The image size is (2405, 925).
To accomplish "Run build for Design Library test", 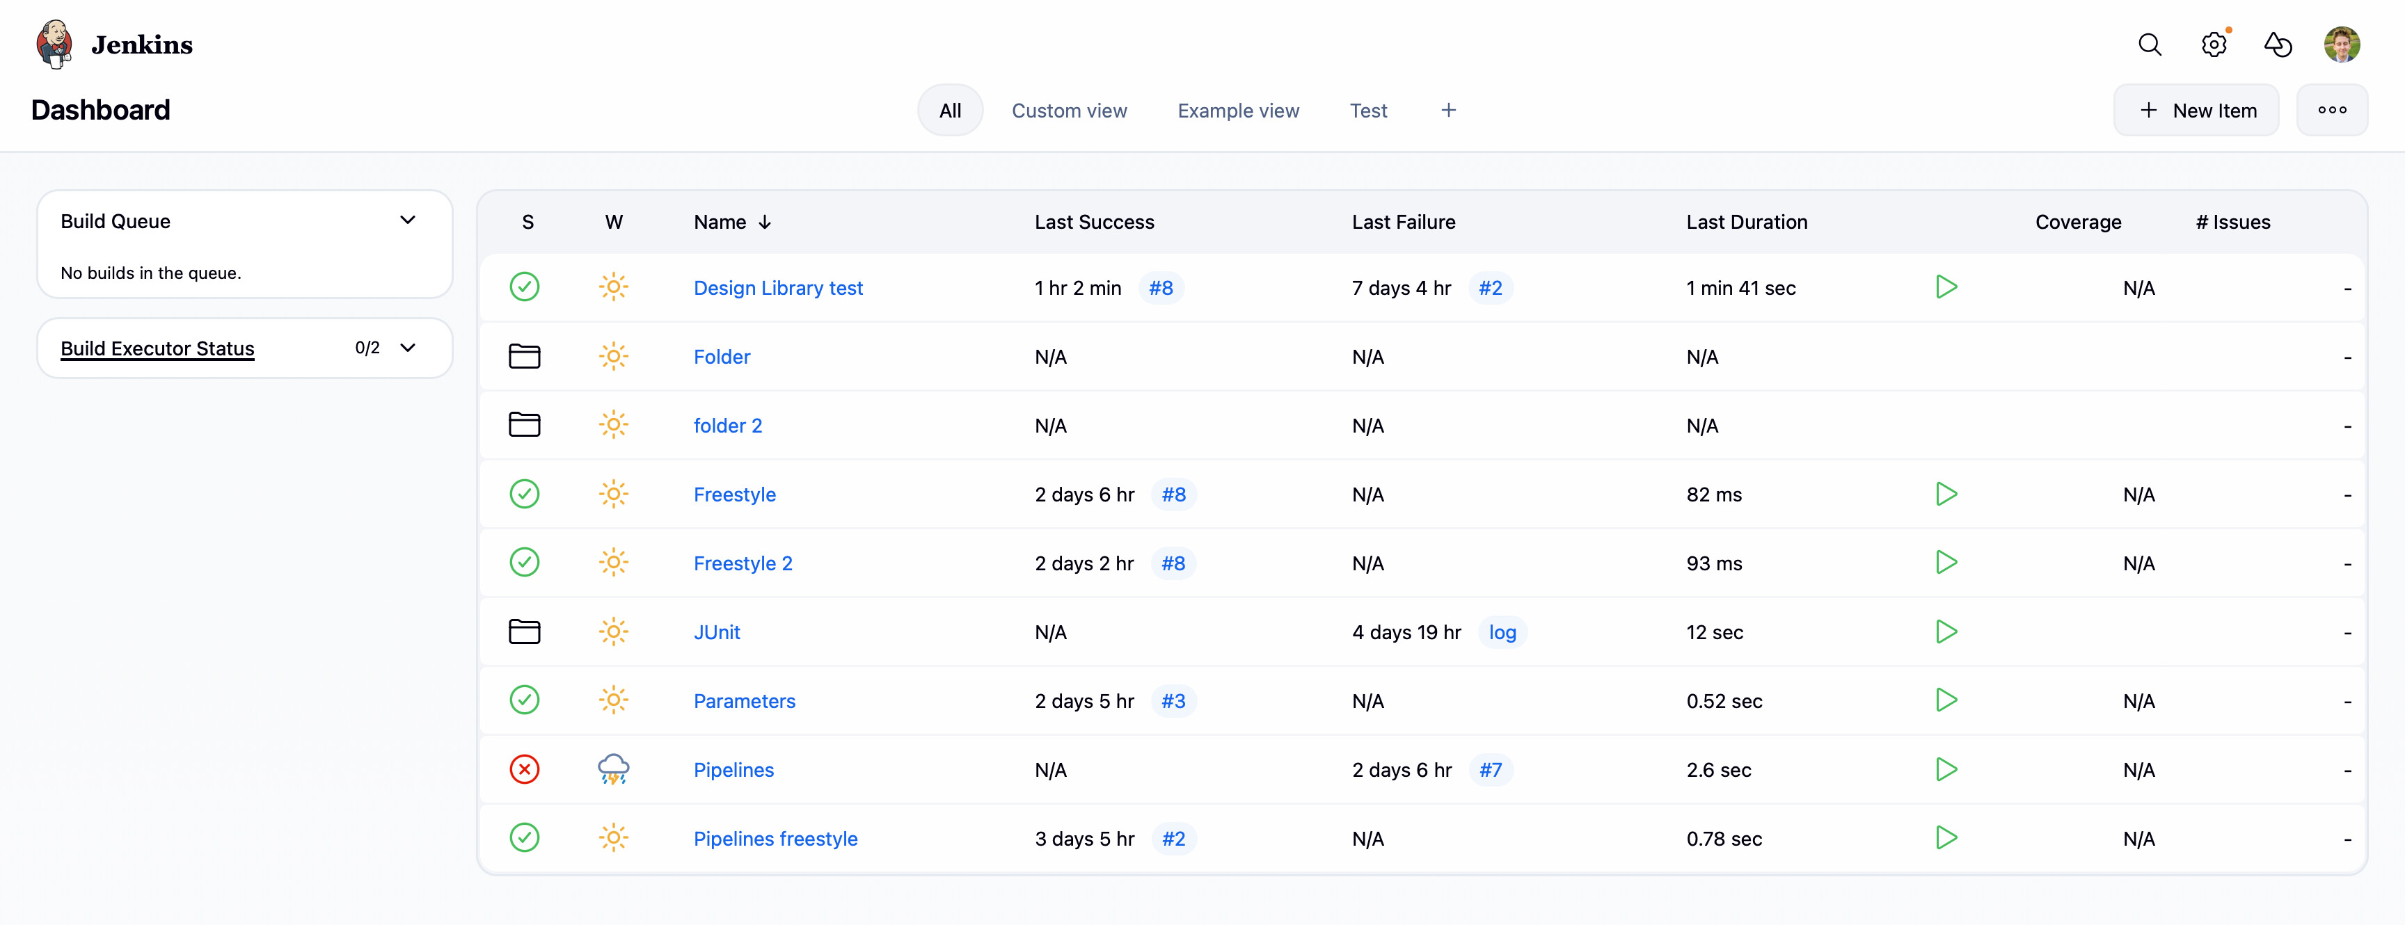I will click(1946, 287).
